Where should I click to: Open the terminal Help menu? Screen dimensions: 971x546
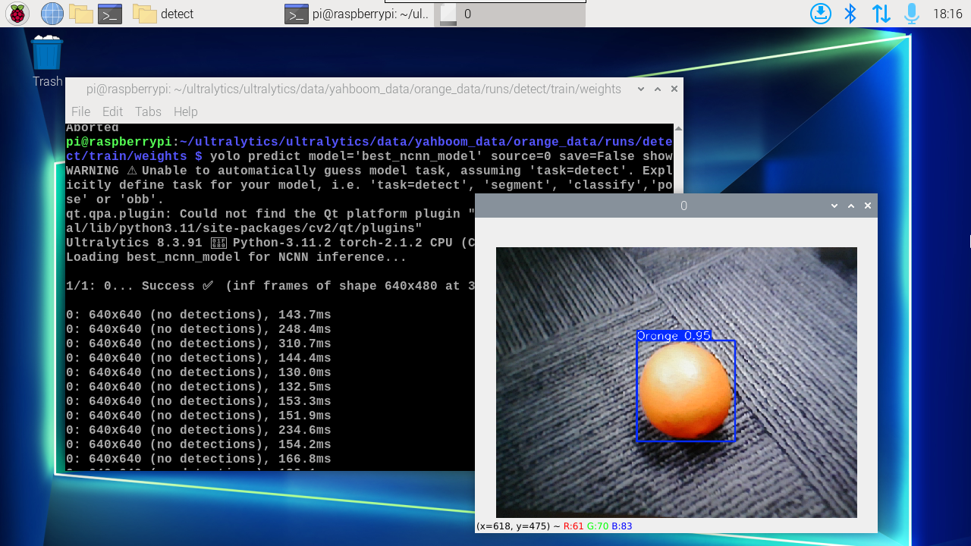pyautogui.click(x=185, y=111)
